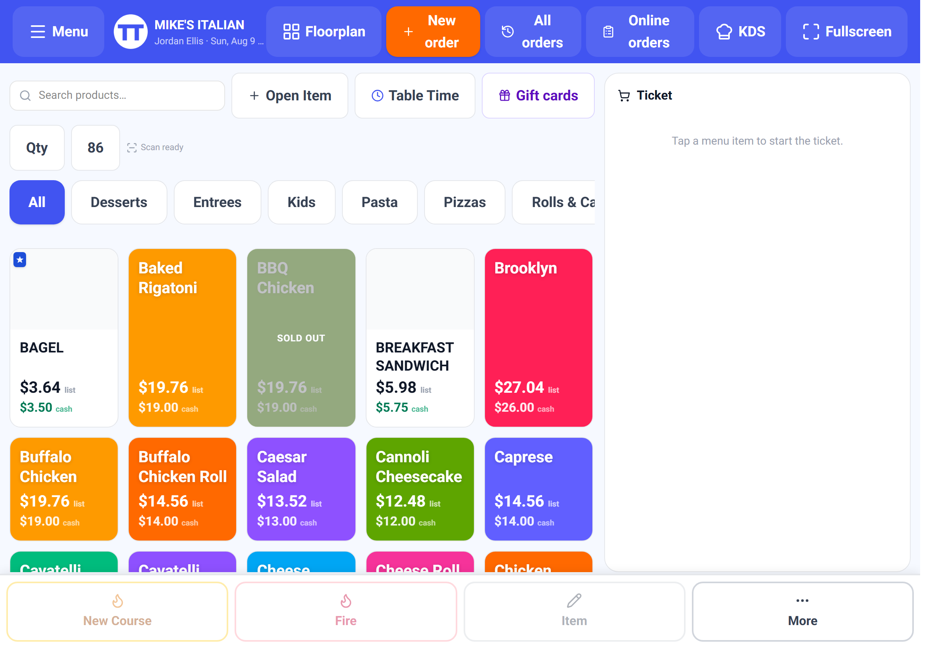Select the Entrees category tab
Screen dimensions: 932x648
point(217,202)
